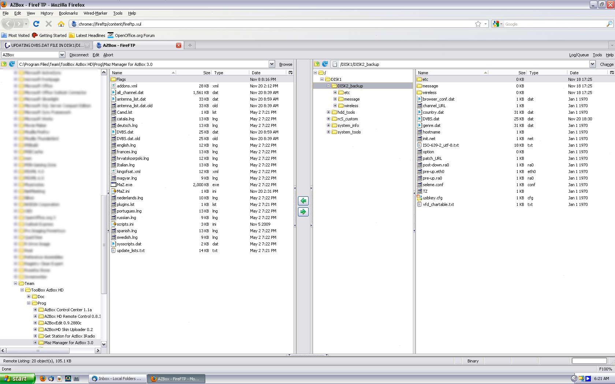
Task: Collapse the Team local folder
Action: (x=15, y=283)
